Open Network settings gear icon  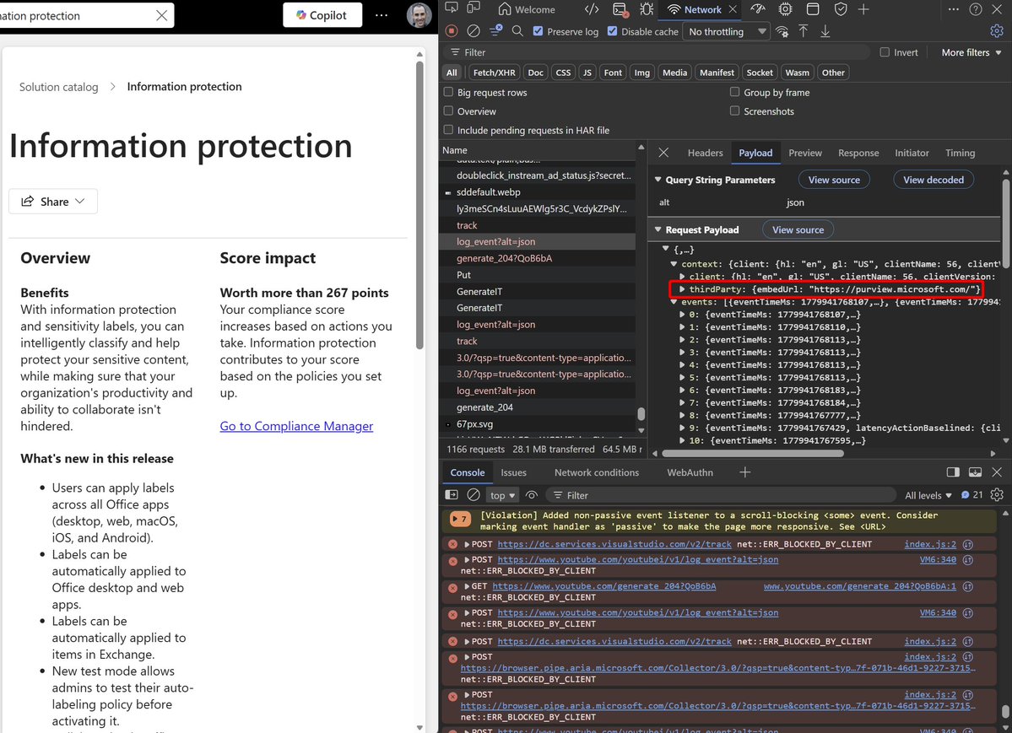tap(997, 31)
